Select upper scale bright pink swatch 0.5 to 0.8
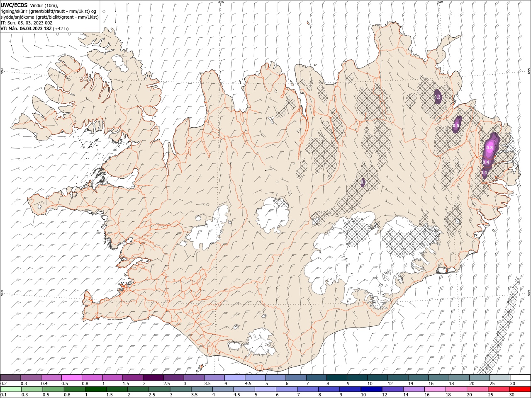531x398 pixels. (x=71, y=378)
